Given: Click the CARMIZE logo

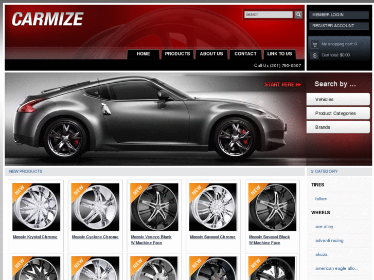Looking at the screenshot, I should pos(47,19).
